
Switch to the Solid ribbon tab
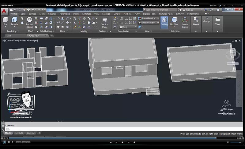coord(23,14)
